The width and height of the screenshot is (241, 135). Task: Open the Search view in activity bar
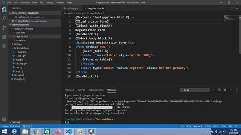point(4,18)
